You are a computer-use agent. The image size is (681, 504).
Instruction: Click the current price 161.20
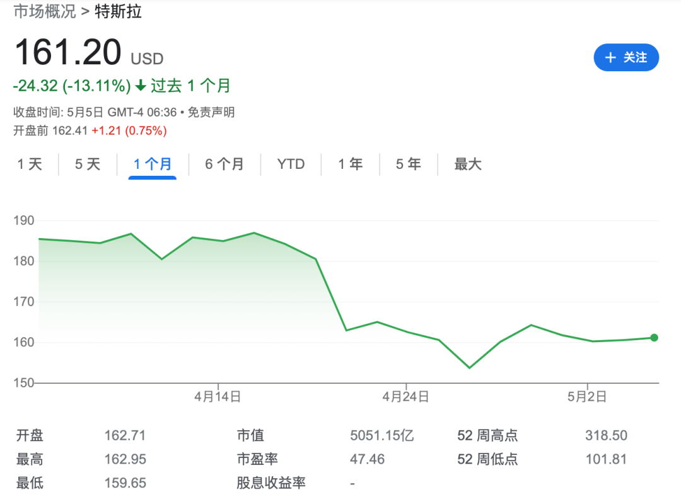68,52
